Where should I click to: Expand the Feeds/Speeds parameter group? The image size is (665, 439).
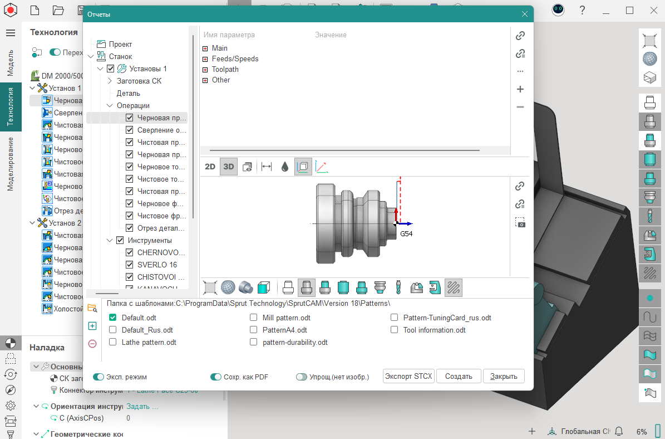pyautogui.click(x=205, y=59)
